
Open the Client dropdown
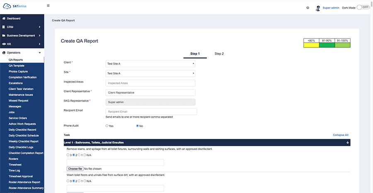(150, 64)
